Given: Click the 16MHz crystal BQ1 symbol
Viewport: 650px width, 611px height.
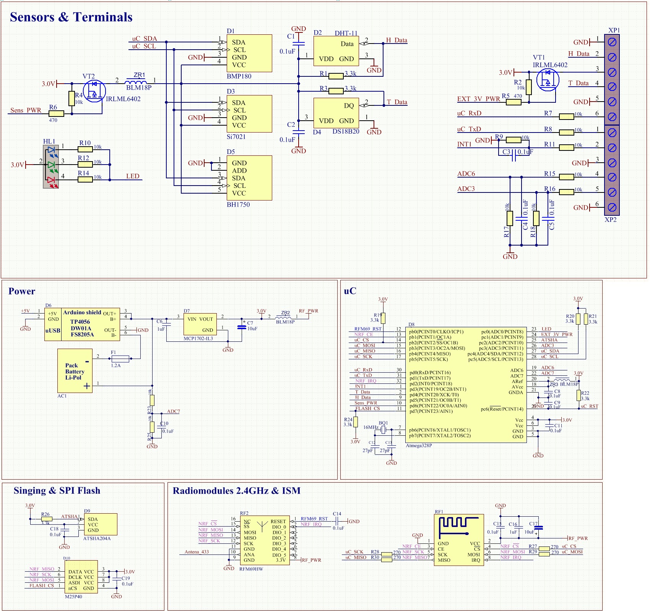Looking at the screenshot, I should pos(383,430).
